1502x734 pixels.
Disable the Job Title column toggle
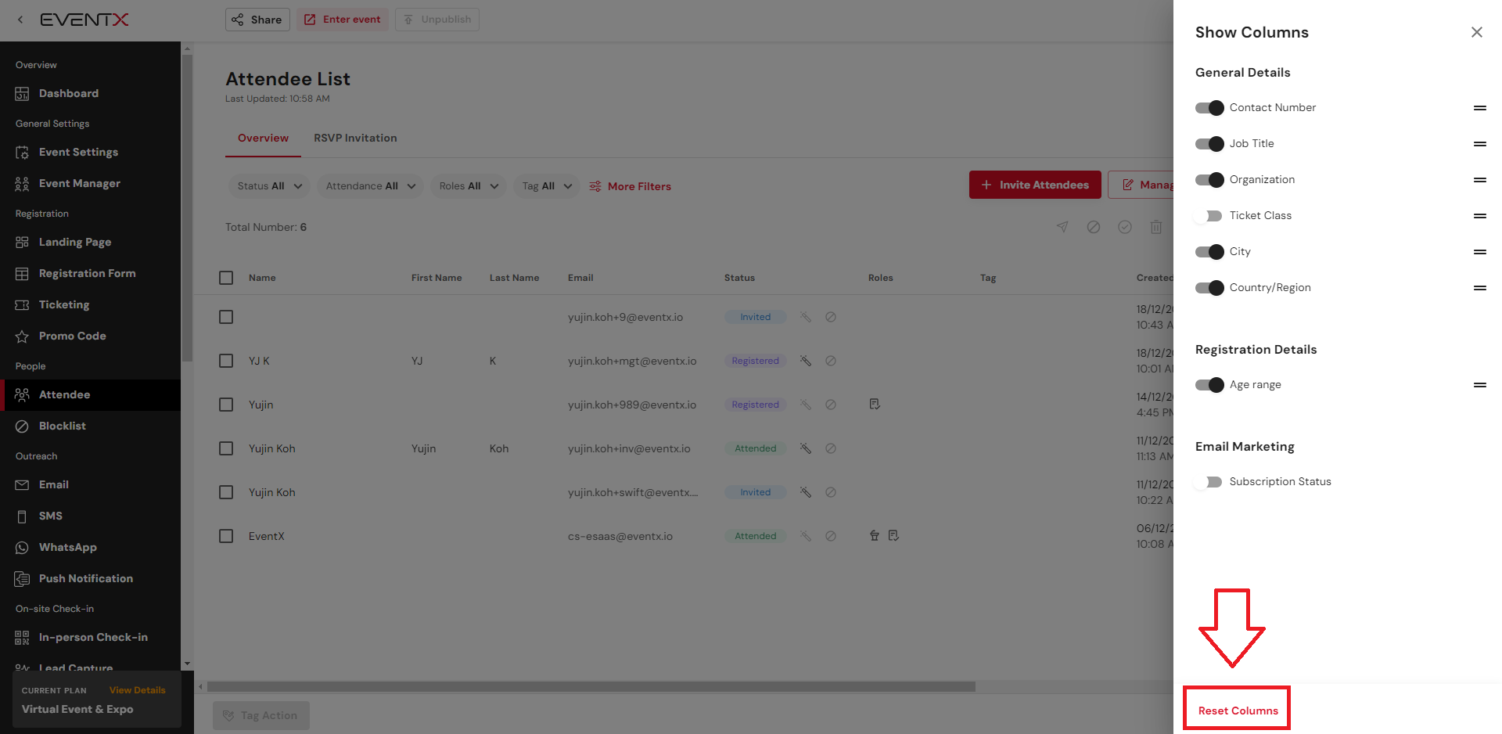tap(1209, 144)
